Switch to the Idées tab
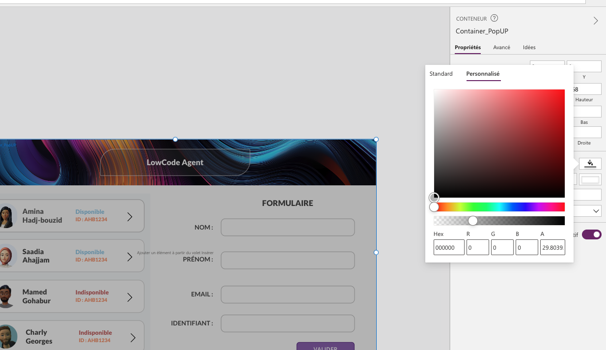 [x=529, y=47]
